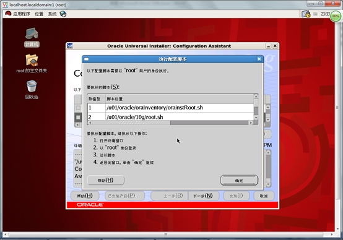The image size is (343, 240).
Task: Toggle first checkbox in installer tool list
Action: coord(78,108)
